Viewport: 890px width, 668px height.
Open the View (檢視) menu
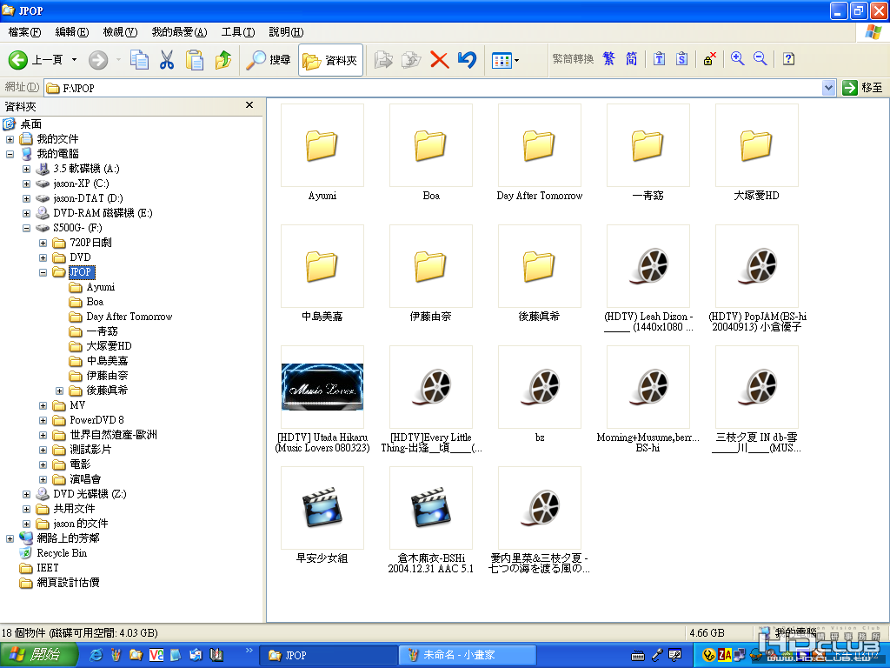click(120, 32)
